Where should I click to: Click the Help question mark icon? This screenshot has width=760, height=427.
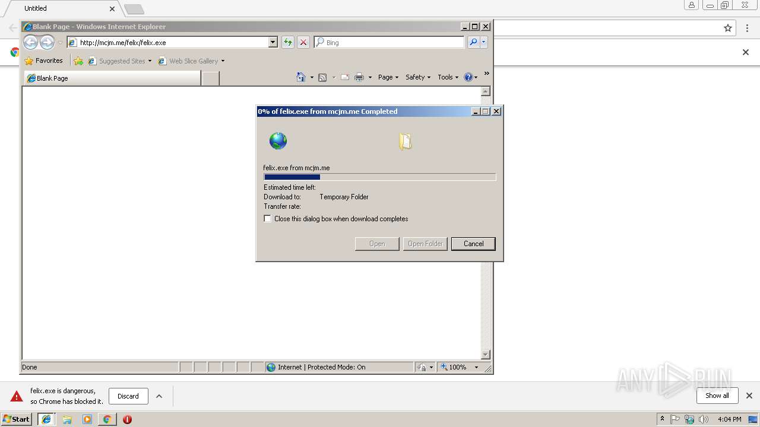tap(468, 77)
